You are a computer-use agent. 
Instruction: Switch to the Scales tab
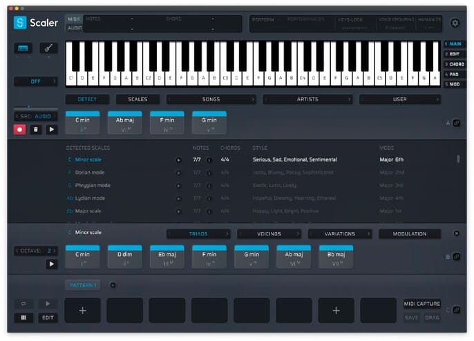[x=138, y=99]
